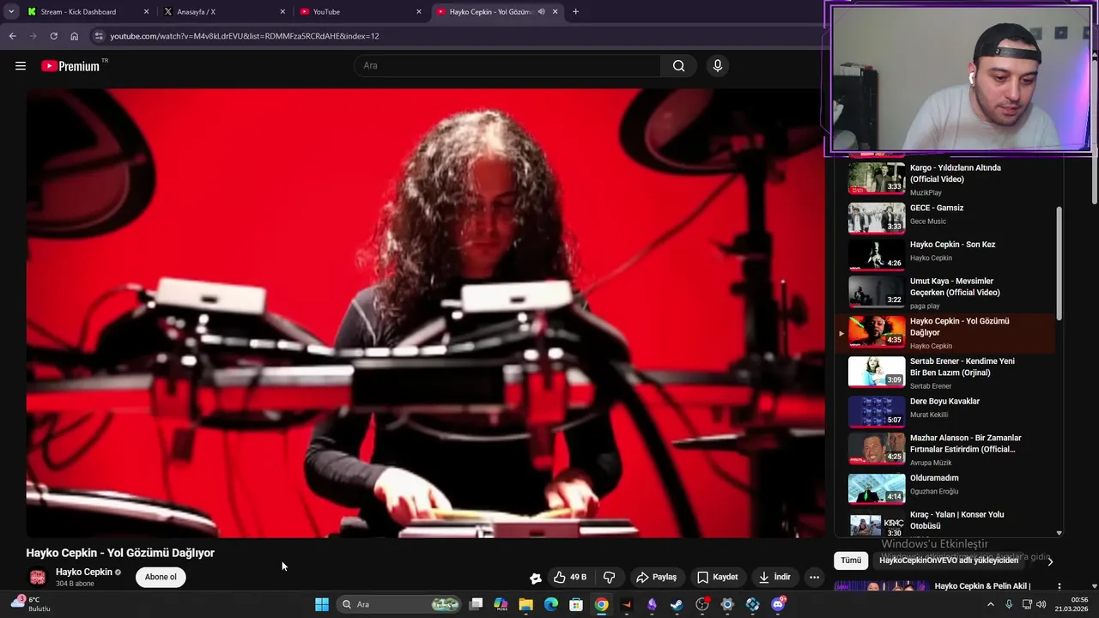Play GECE - Gamsız from playlist
1099x618 pixels.
[x=944, y=217]
